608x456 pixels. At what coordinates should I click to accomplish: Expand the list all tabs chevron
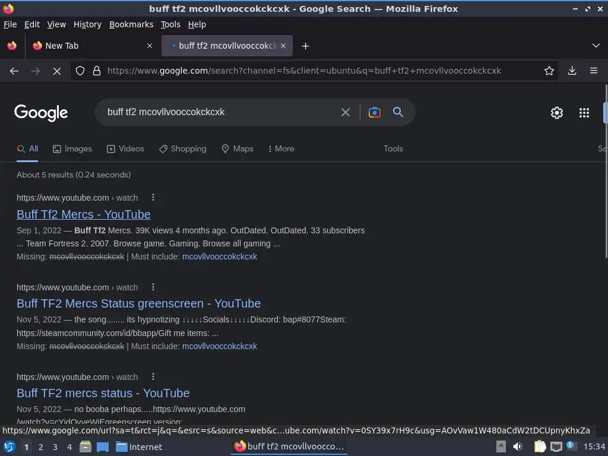596,46
